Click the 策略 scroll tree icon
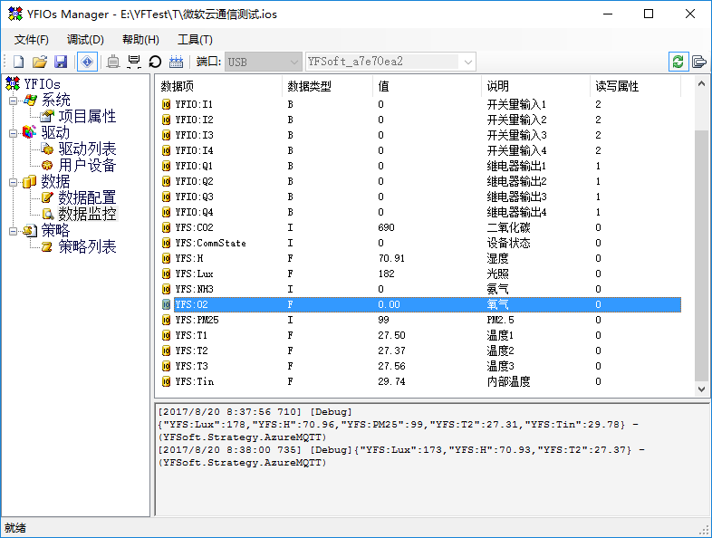This screenshot has height=538, width=712. point(30,231)
